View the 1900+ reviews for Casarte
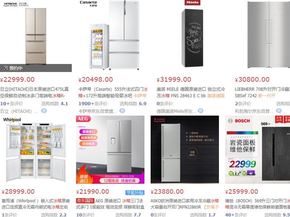290x217 pixels. pos(93,104)
